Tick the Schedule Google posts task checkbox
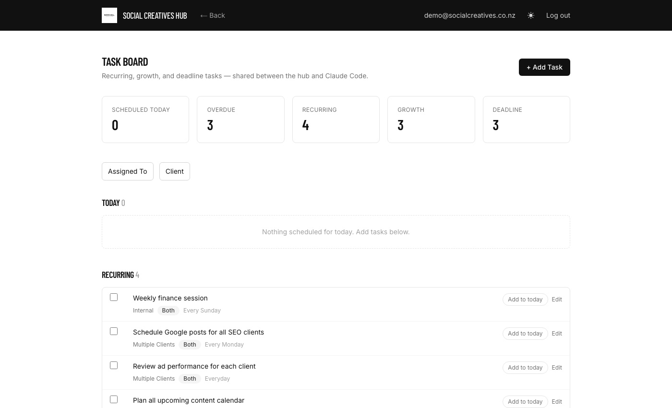Screen dimensions: 672x408 point(114,331)
